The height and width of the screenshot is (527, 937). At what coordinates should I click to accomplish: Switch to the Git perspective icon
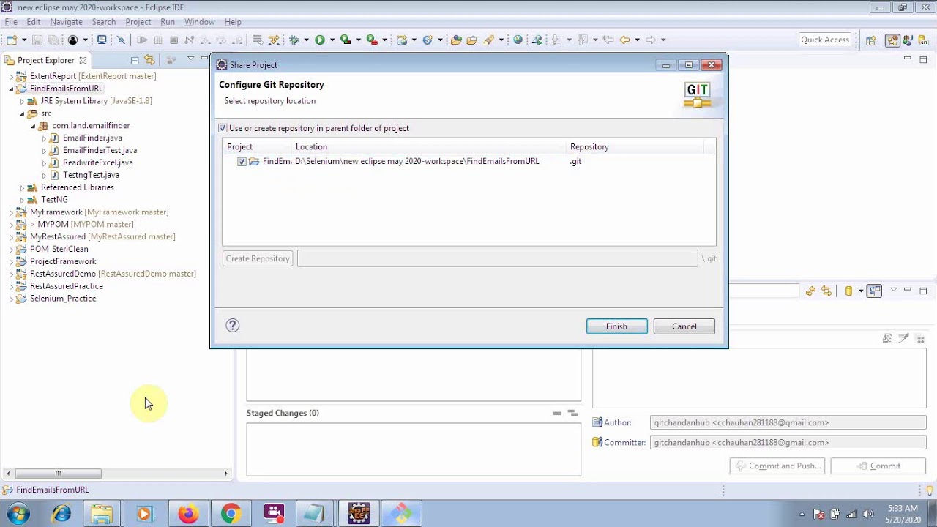point(925,41)
